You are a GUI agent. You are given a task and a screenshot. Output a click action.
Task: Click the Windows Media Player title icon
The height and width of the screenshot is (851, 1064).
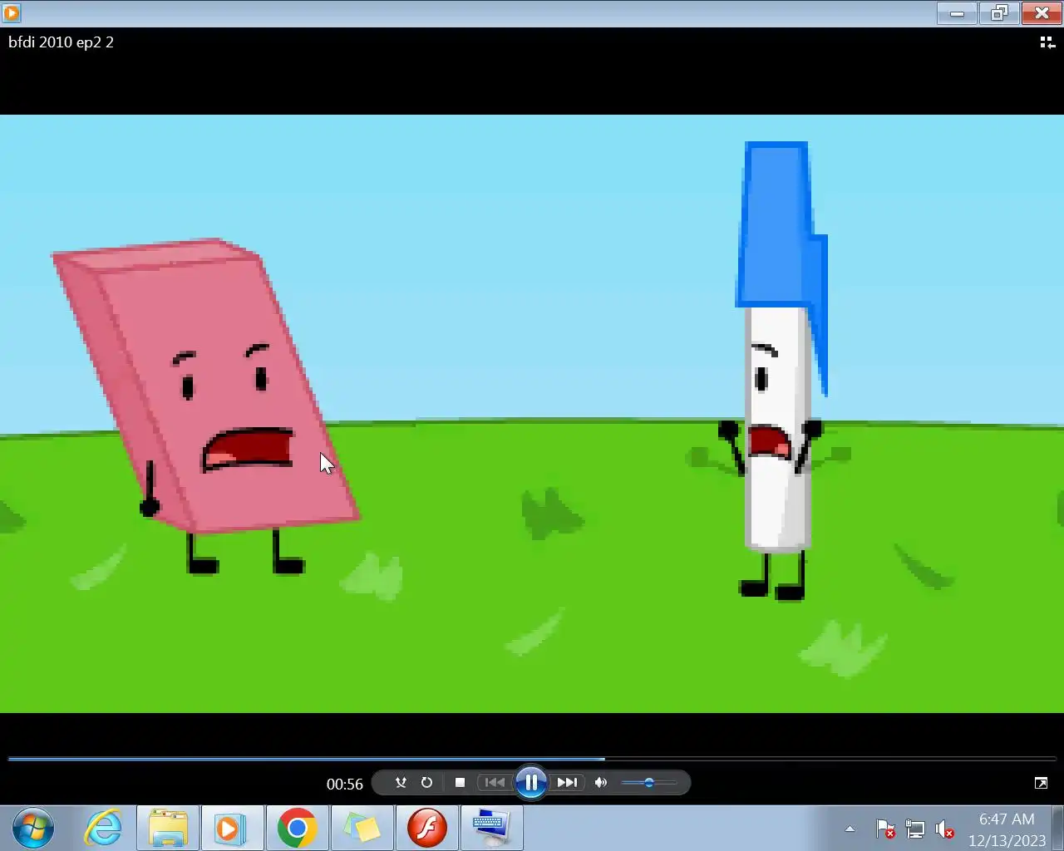tap(12, 12)
